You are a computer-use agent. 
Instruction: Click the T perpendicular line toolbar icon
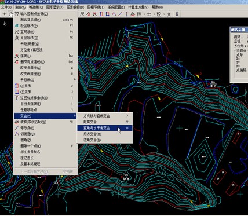pyautogui.click(x=126, y=14)
